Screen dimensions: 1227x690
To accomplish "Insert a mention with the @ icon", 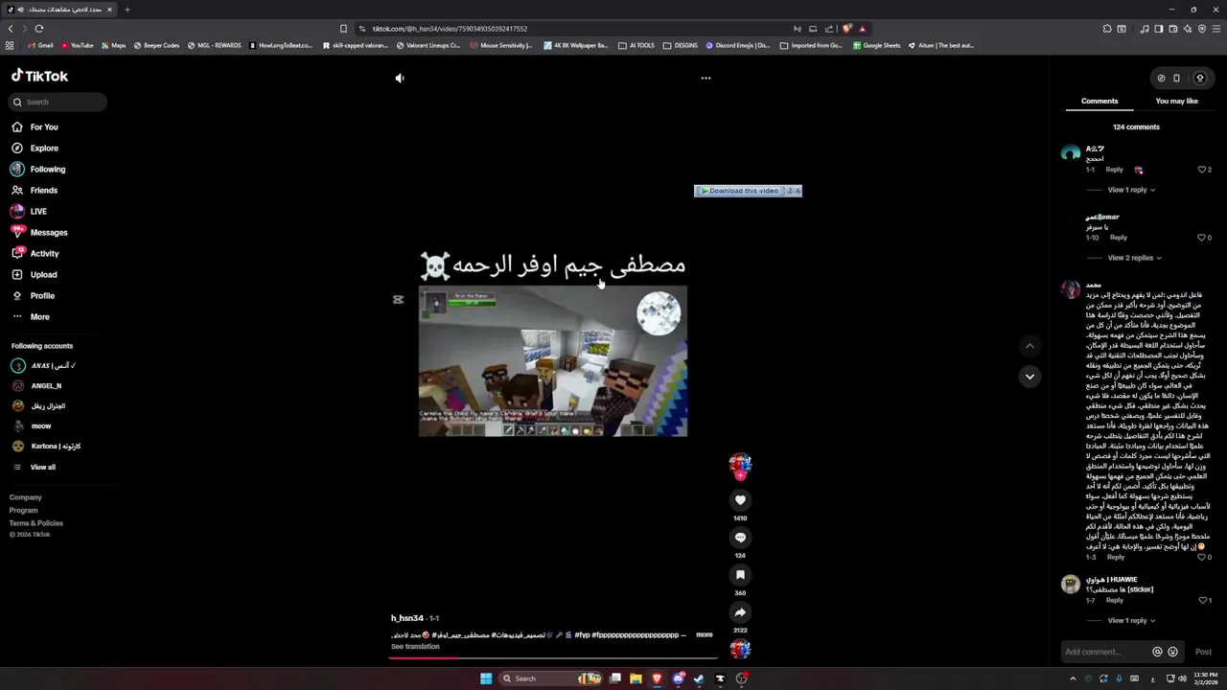I will (1157, 652).
